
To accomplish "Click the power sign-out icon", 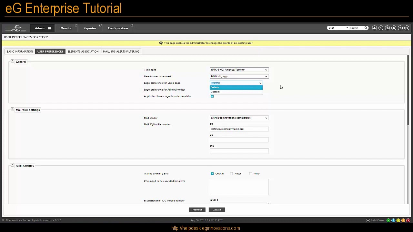I will click(x=407, y=28).
